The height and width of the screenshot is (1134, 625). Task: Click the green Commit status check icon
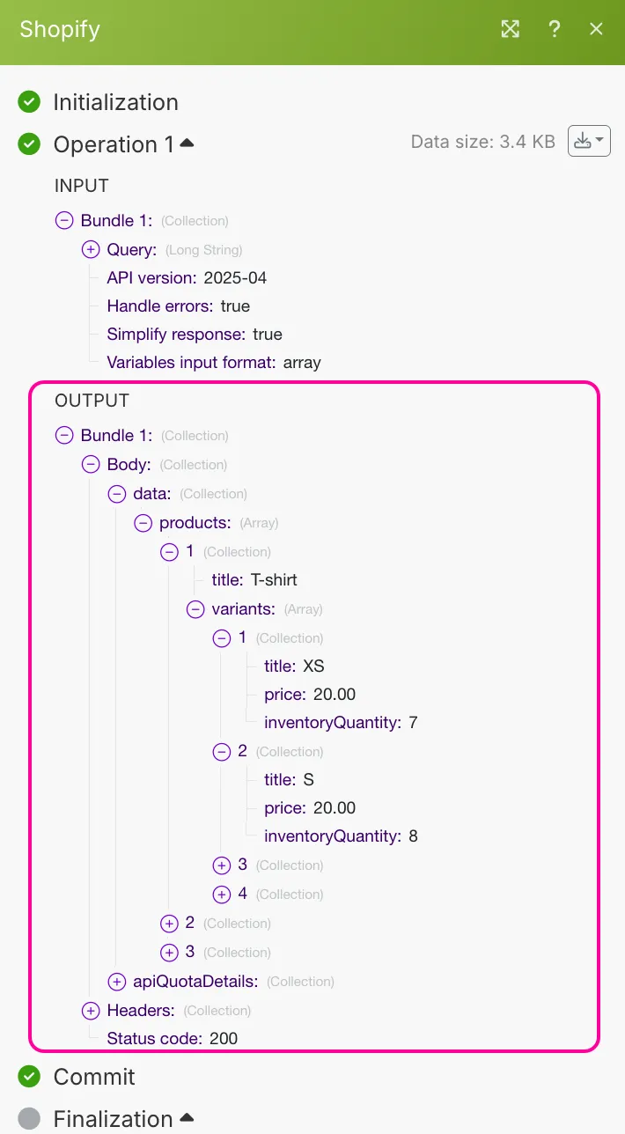click(29, 1076)
